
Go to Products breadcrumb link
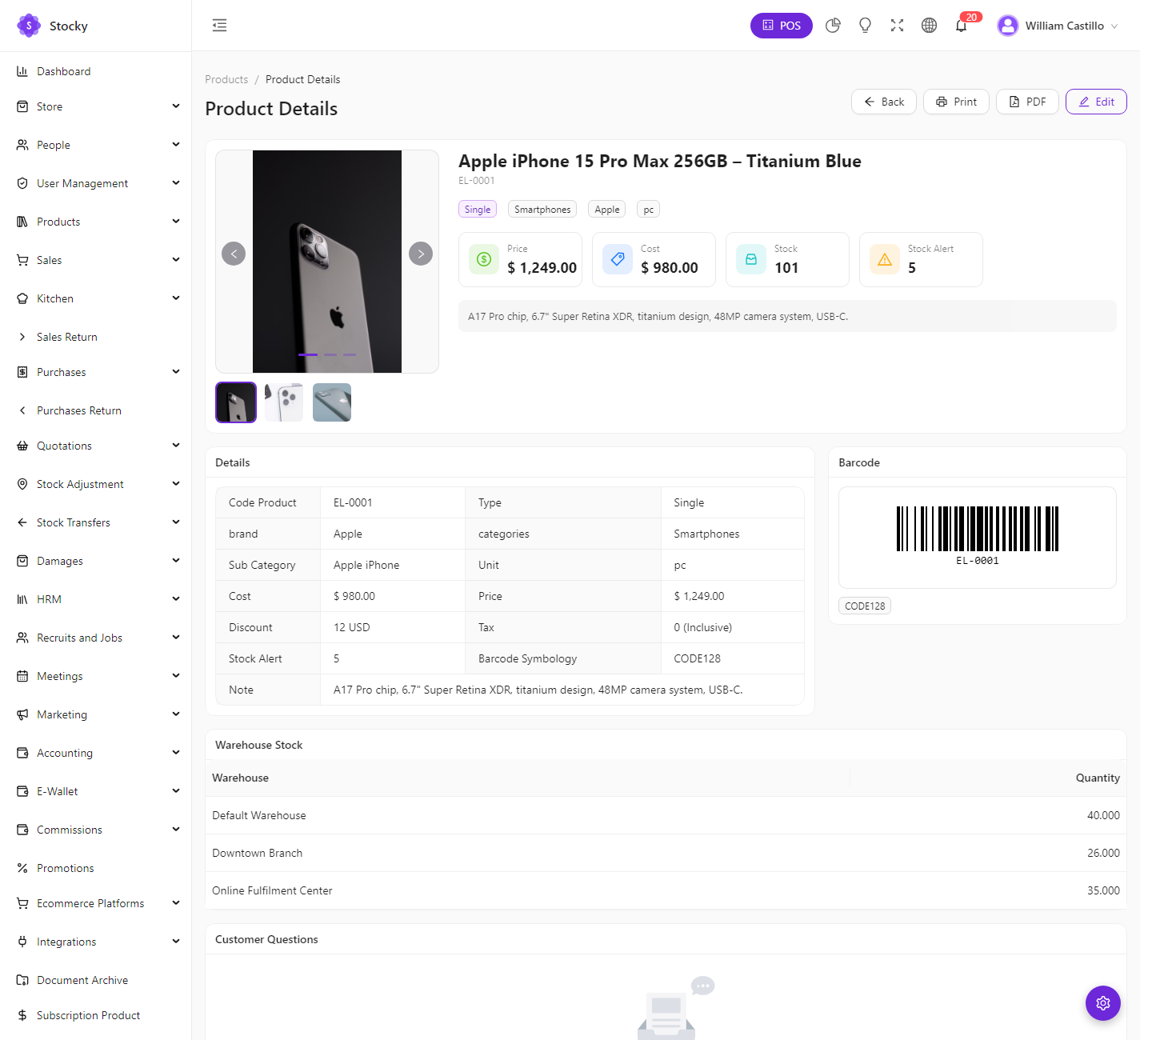pyautogui.click(x=226, y=79)
